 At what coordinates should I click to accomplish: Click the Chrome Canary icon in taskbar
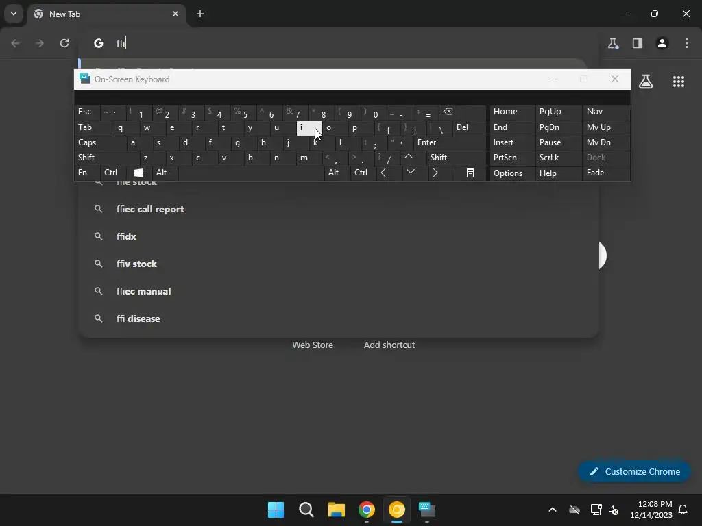(x=397, y=510)
